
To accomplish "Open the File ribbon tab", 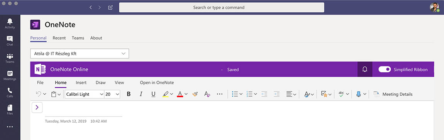I will [x=40, y=83].
